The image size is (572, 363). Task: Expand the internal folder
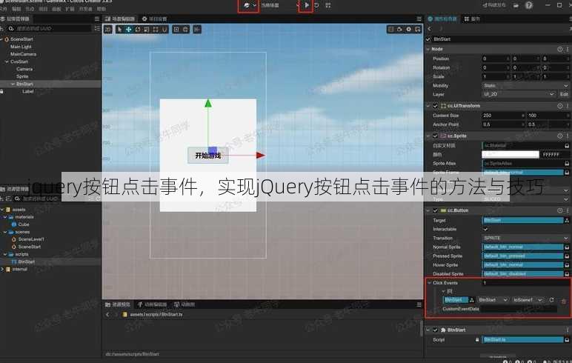(x=2, y=269)
